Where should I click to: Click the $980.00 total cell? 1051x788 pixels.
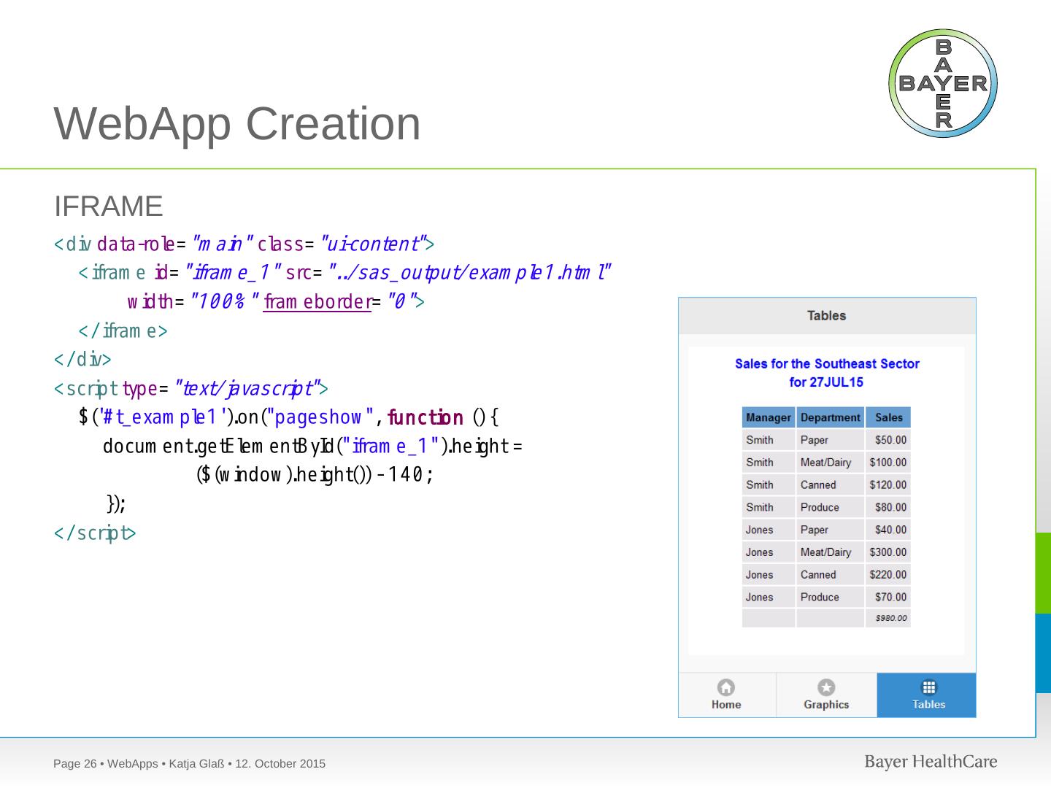tap(888, 618)
